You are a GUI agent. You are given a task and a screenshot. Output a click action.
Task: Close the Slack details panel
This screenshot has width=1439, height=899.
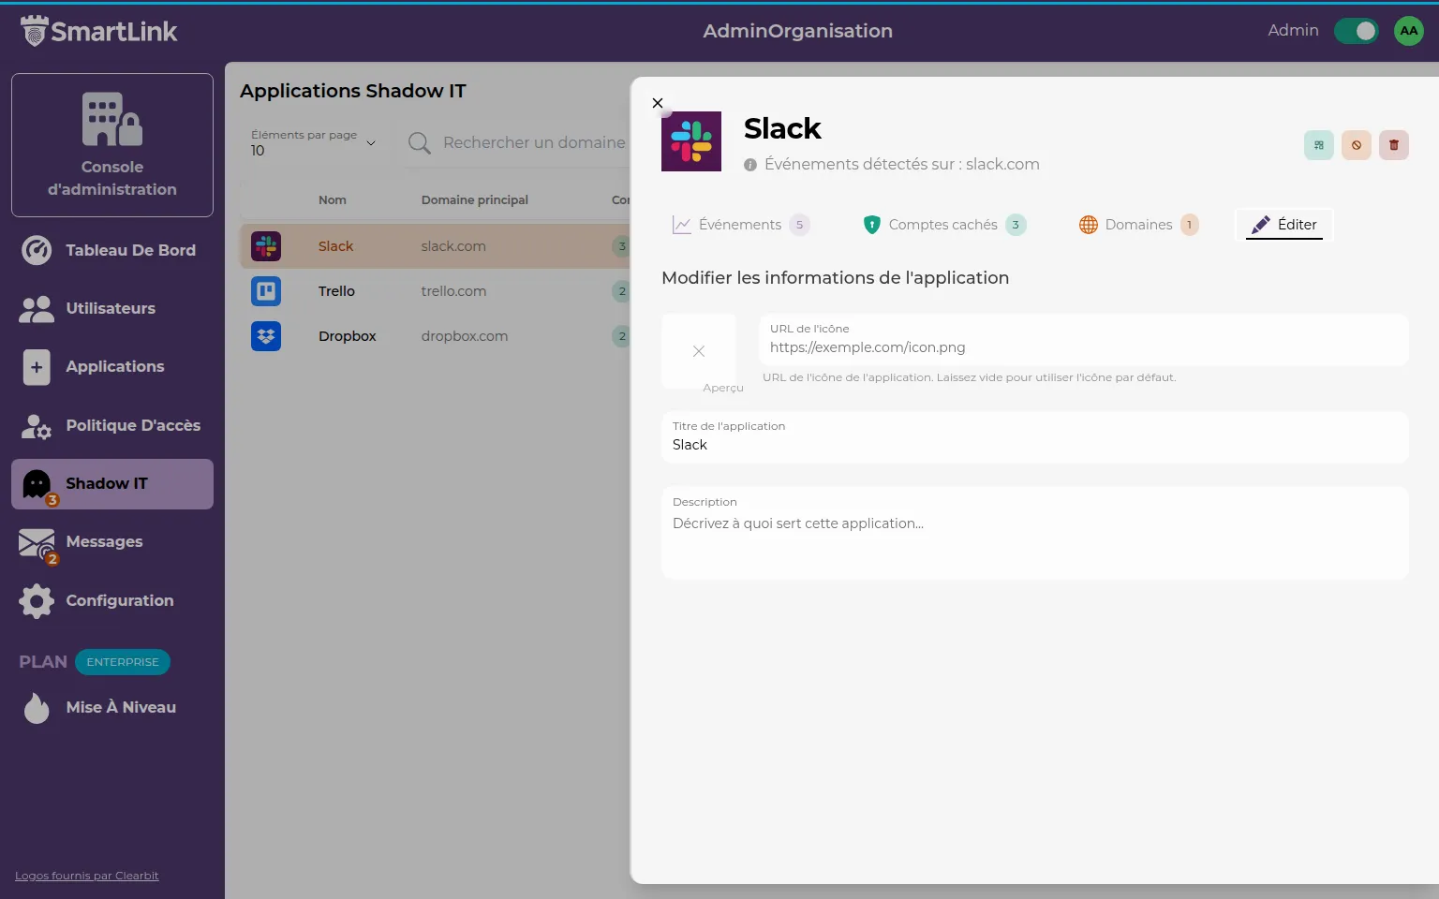[658, 103]
